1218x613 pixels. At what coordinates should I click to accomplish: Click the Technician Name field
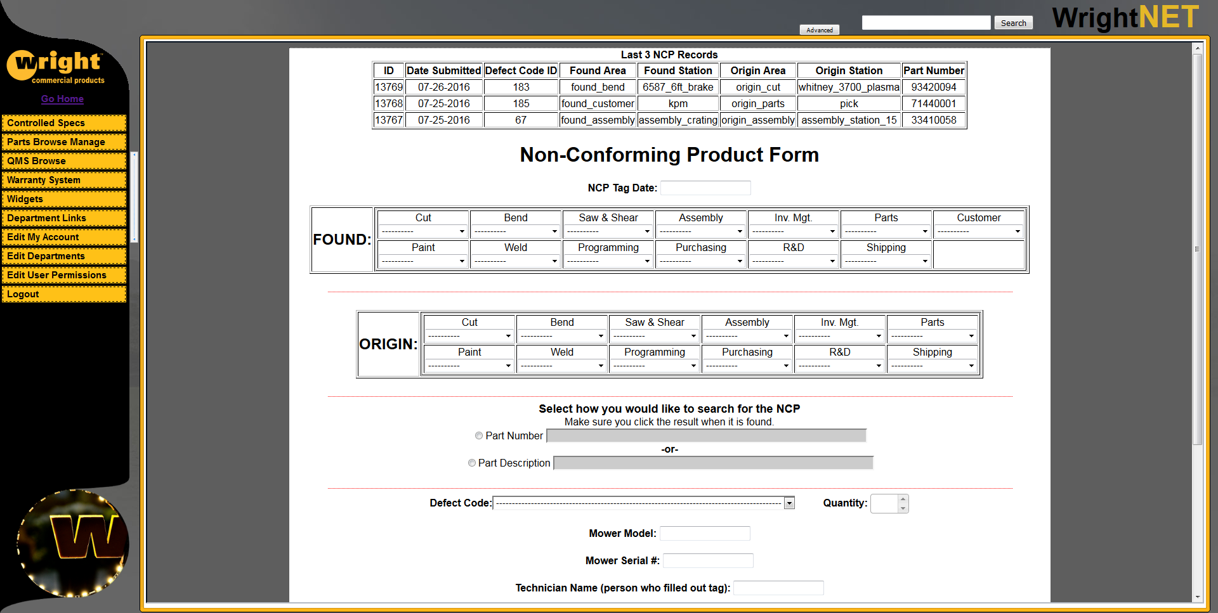[x=778, y=588]
